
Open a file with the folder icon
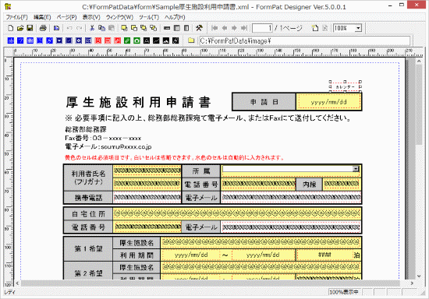(20, 28)
